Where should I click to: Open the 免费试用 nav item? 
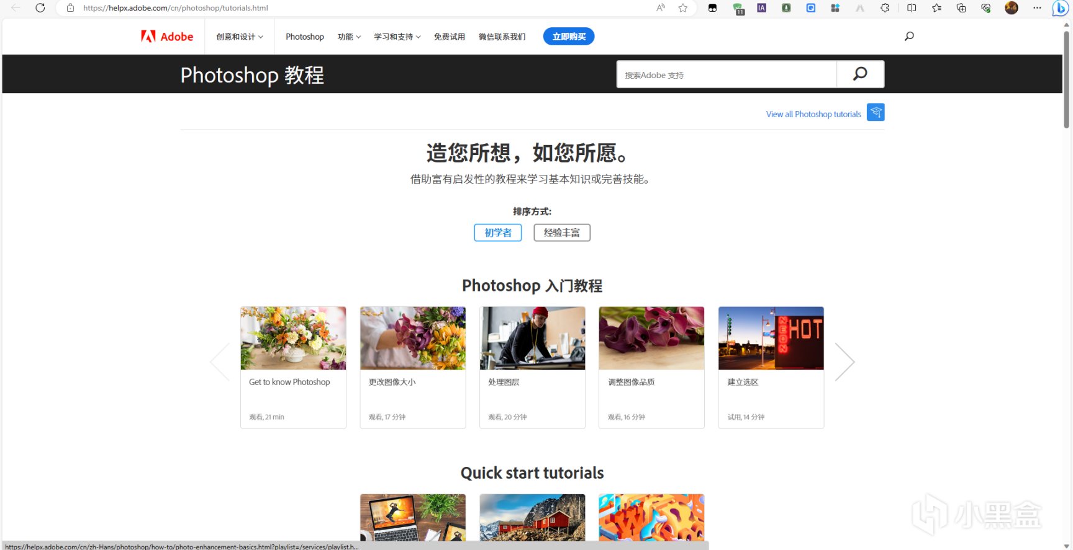click(x=450, y=37)
